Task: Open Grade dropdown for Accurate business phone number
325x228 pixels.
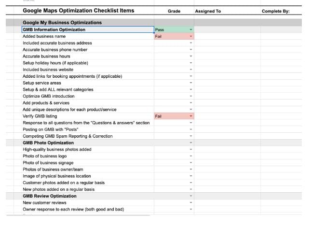Action: [x=191, y=50]
